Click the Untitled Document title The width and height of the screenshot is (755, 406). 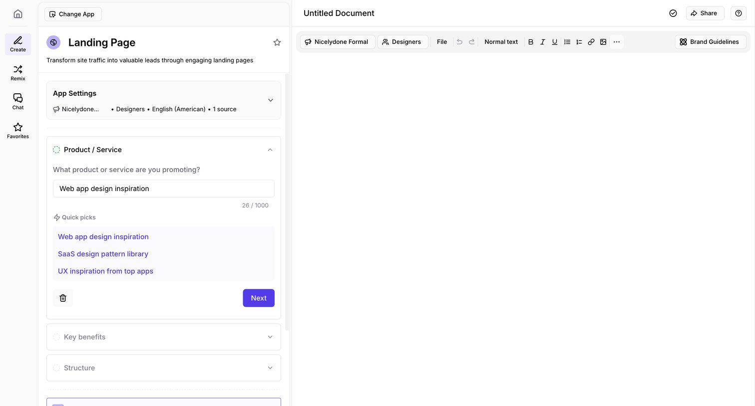point(339,13)
